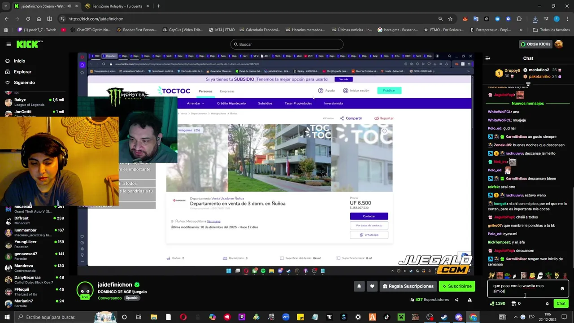Open the user avatar next to Obtén KICKs

tap(558, 44)
